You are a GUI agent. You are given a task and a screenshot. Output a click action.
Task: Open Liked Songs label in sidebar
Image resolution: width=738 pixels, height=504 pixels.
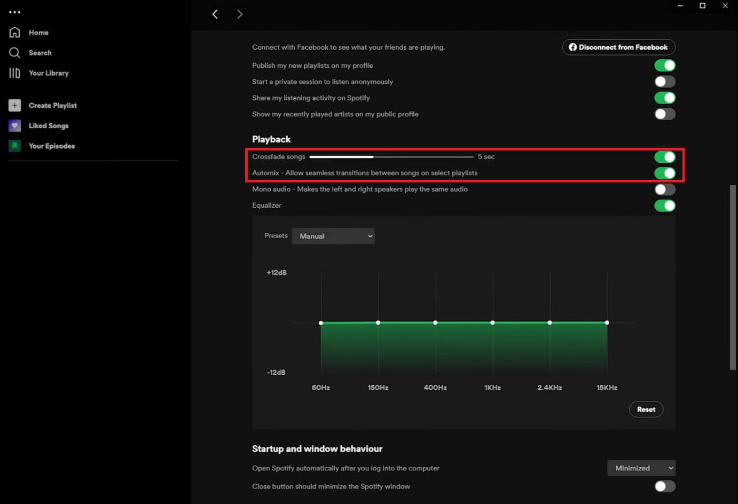pos(49,125)
